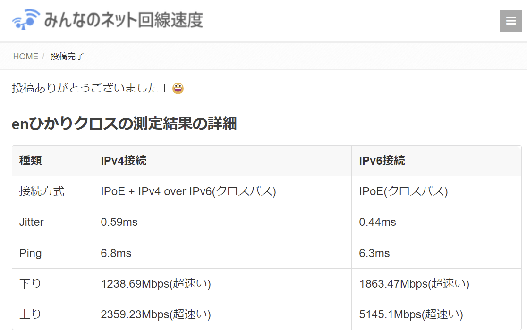527x331 pixels.
Task: Click the IPv4 Ping value 6.8ms
Action: pyautogui.click(x=116, y=253)
